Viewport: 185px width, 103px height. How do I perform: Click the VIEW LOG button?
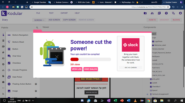pyautogui.click(x=77, y=69)
